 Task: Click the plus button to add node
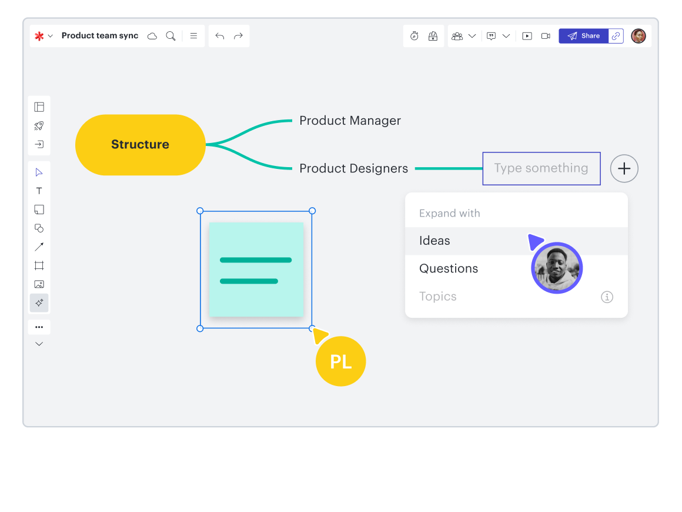click(x=624, y=169)
